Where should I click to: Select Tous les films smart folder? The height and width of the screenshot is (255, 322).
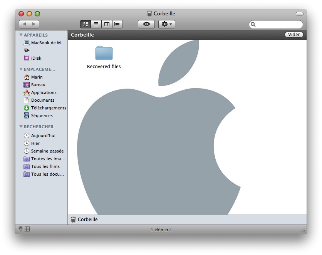click(42, 166)
